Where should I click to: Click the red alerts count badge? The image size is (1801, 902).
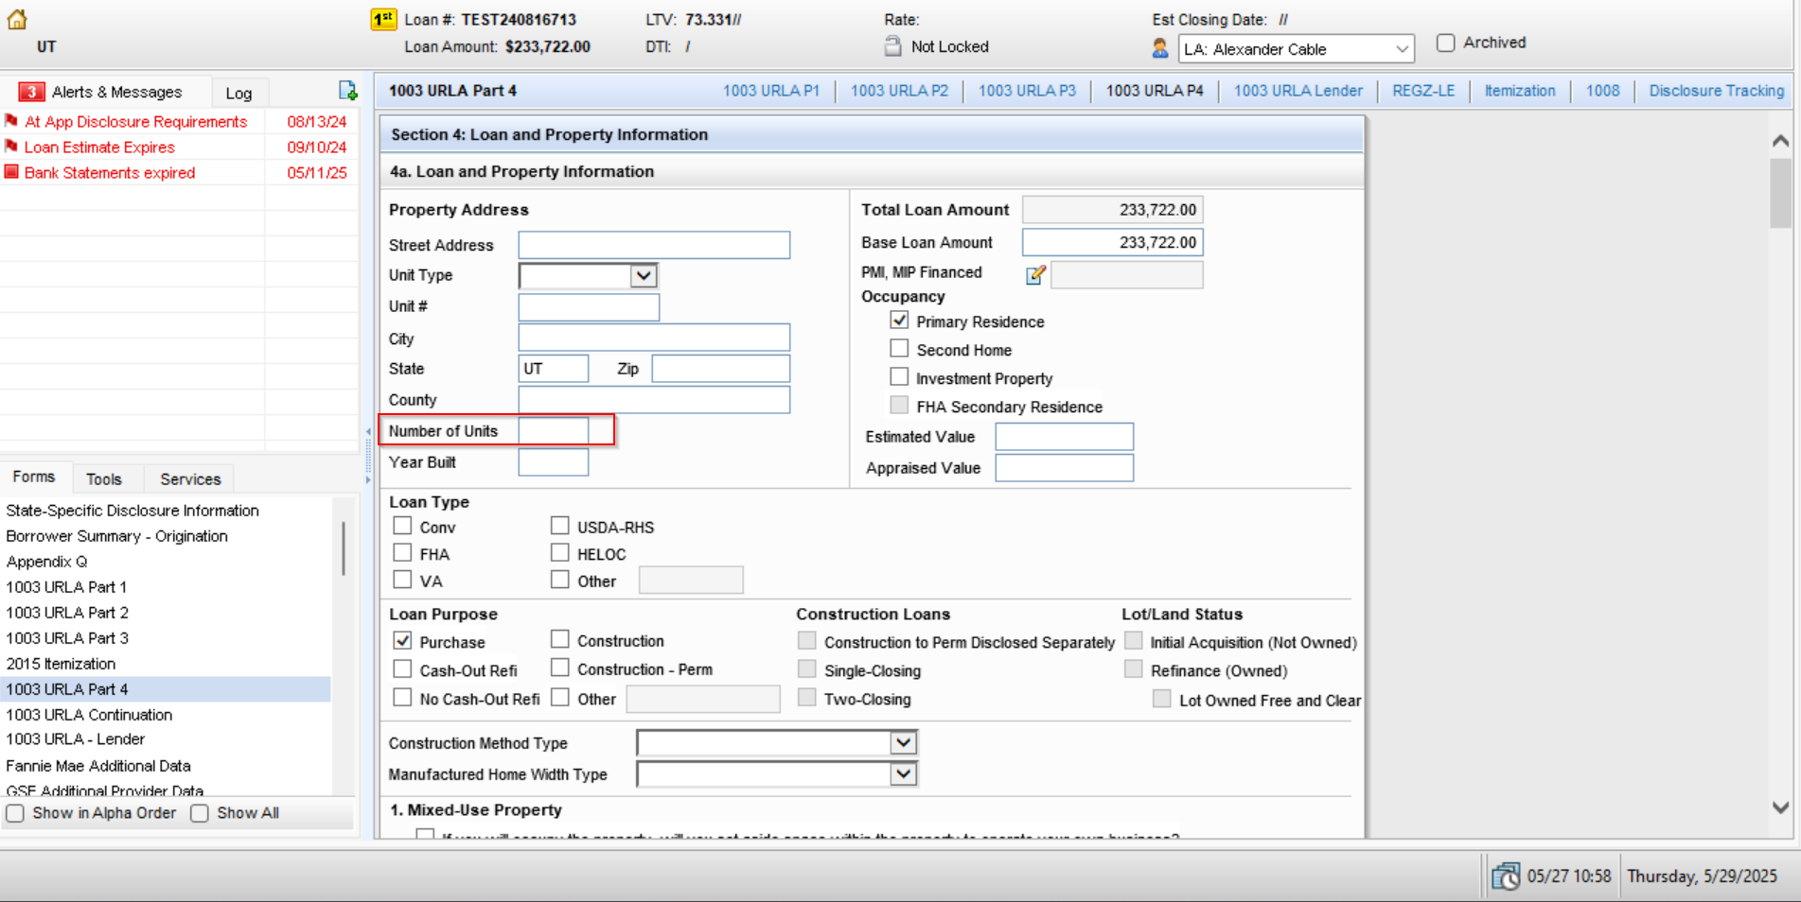pyautogui.click(x=31, y=92)
